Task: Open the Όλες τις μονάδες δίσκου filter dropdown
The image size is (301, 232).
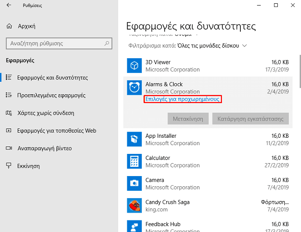Action: pos(212,46)
